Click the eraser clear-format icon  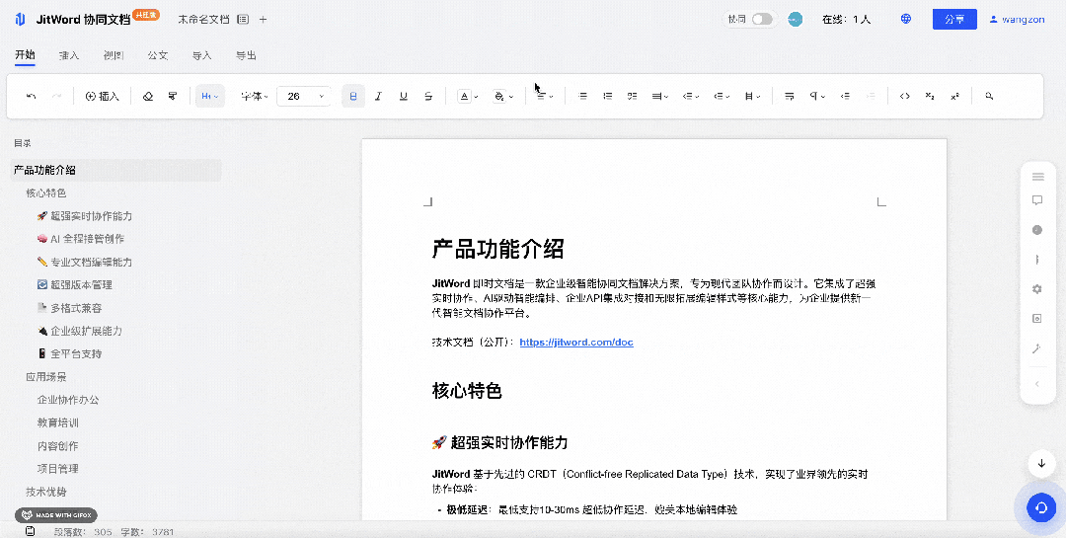(x=147, y=97)
